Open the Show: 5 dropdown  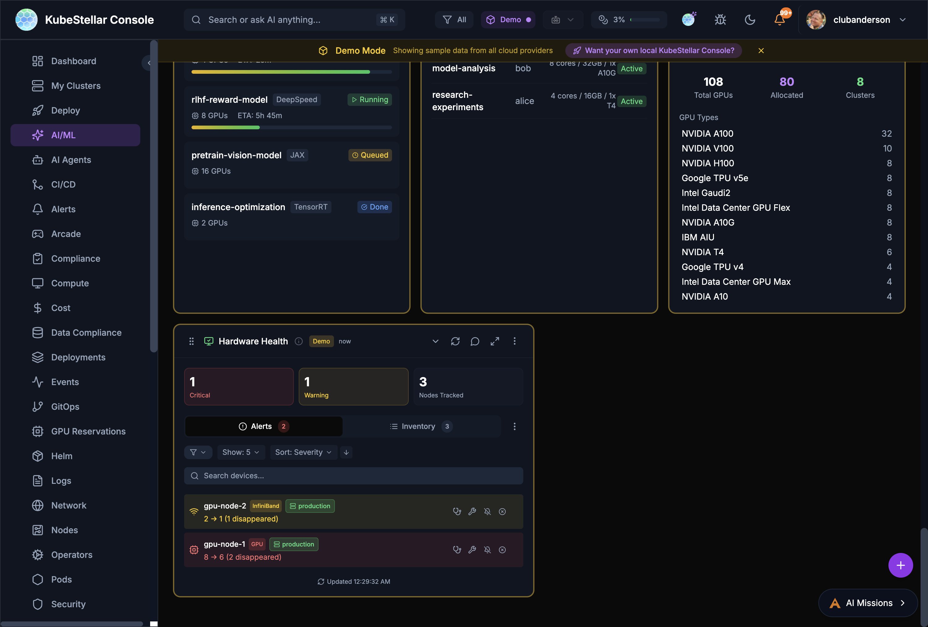pyautogui.click(x=240, y=452)
